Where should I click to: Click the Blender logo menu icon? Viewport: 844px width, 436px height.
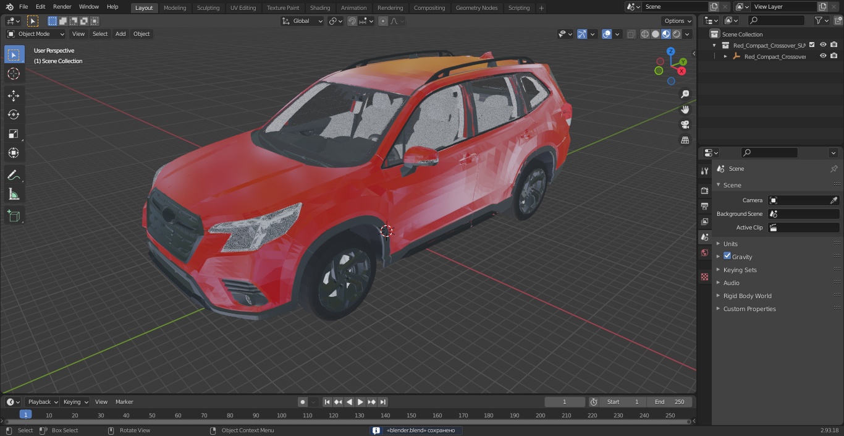9,7
